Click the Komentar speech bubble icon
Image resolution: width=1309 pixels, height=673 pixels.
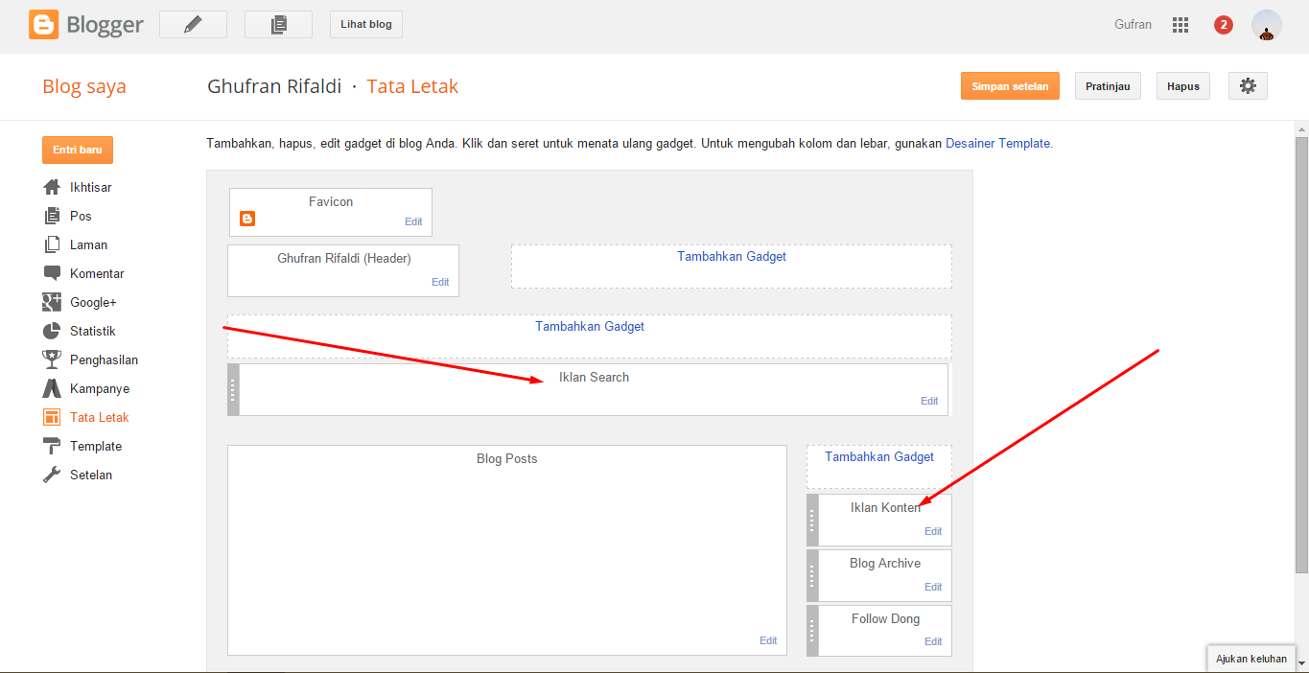click(x=52, y=273)
